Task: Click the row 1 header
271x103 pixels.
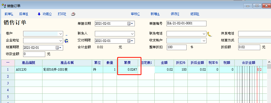Action: 8,70
